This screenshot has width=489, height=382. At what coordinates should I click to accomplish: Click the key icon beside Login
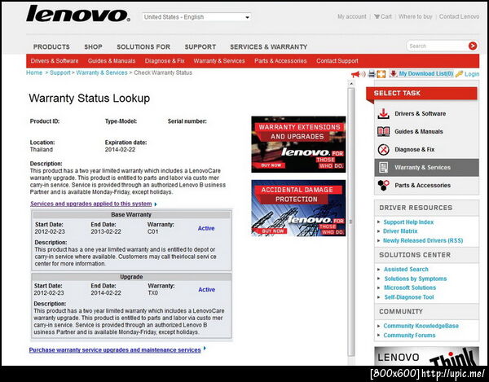tap(459, 74)
